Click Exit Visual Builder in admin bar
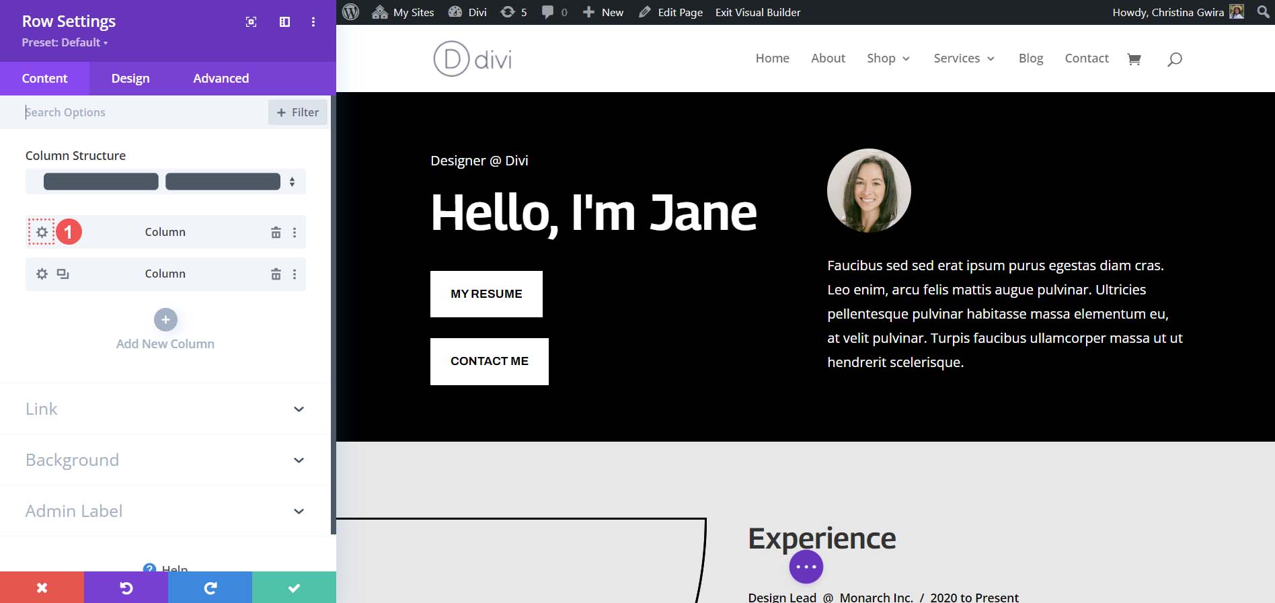Image resolution: width=1275 pixels, height=603 pixels. point(757,12)
